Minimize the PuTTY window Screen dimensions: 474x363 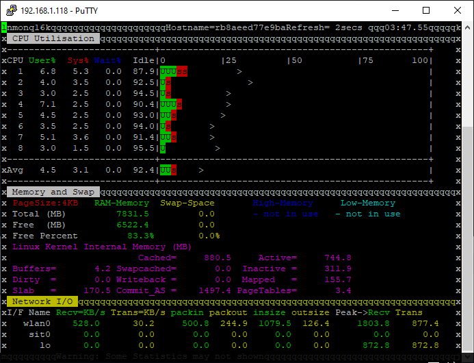395,10
